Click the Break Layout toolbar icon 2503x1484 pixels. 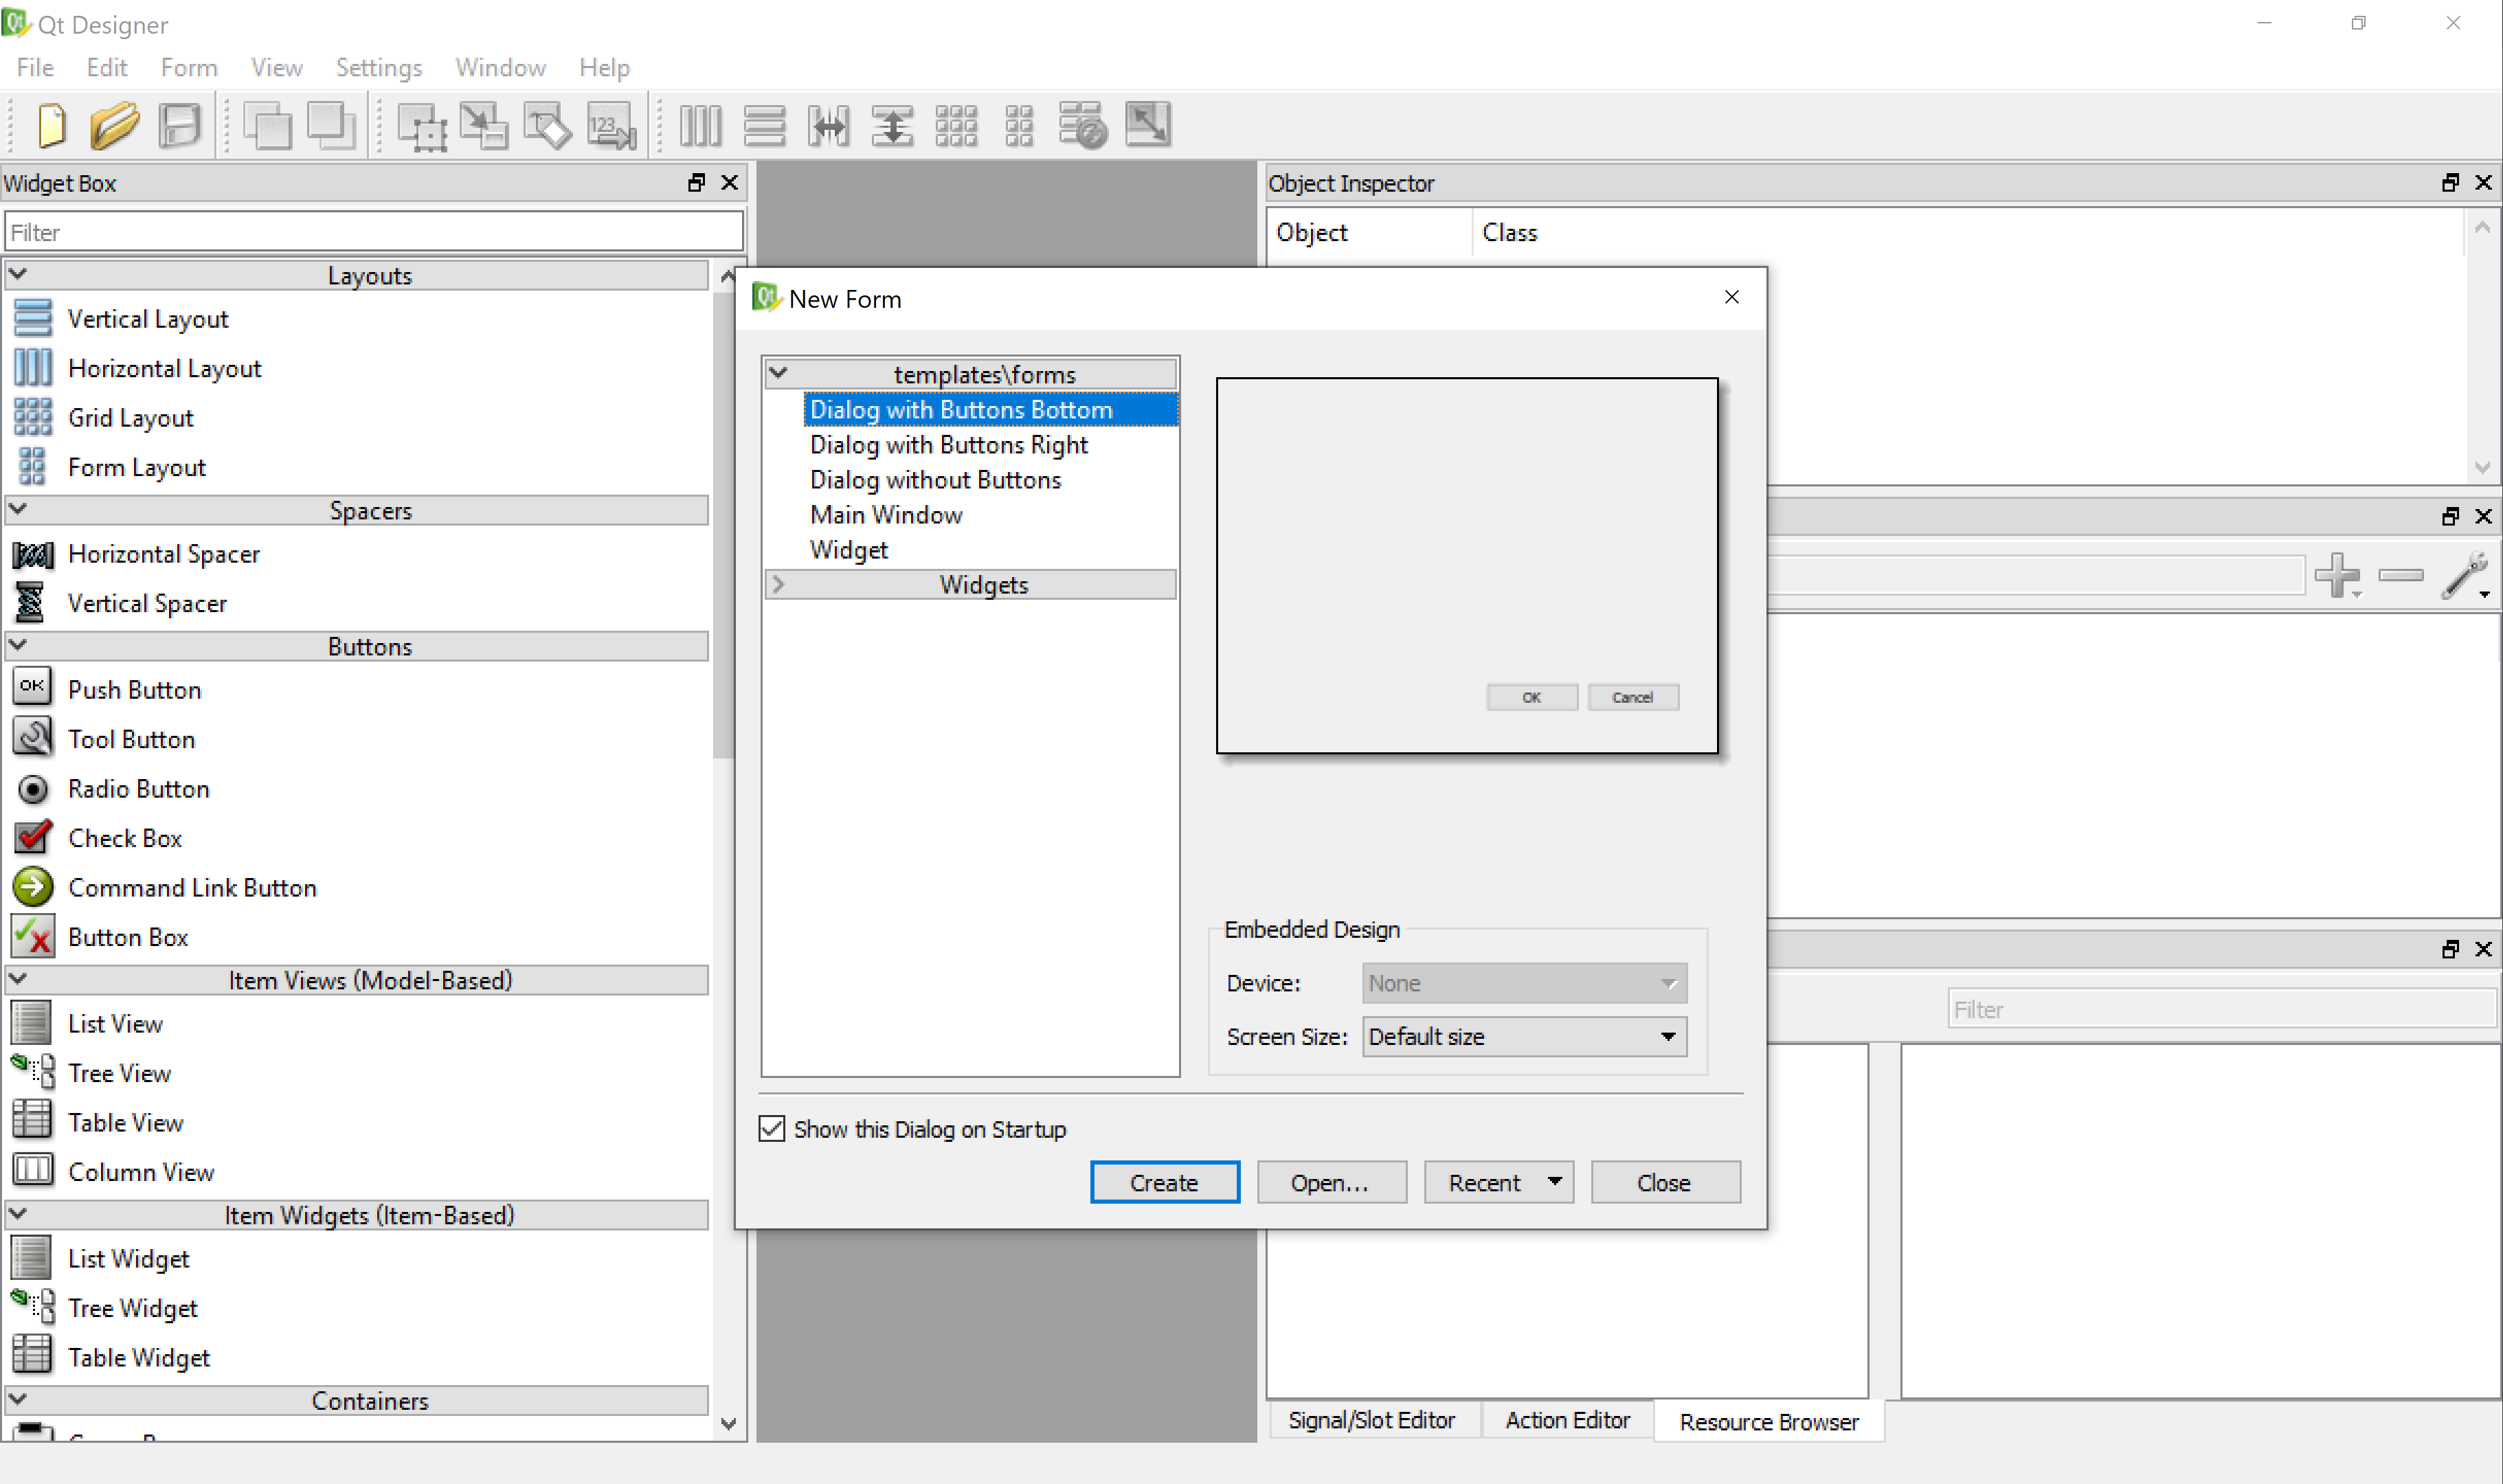(1083, 126)
